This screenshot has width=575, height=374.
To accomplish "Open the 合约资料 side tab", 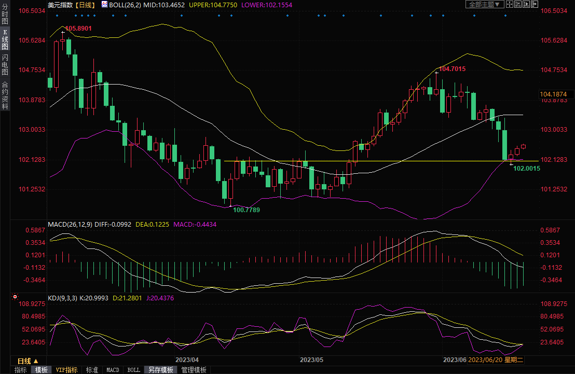I will [x=5, y=95].
